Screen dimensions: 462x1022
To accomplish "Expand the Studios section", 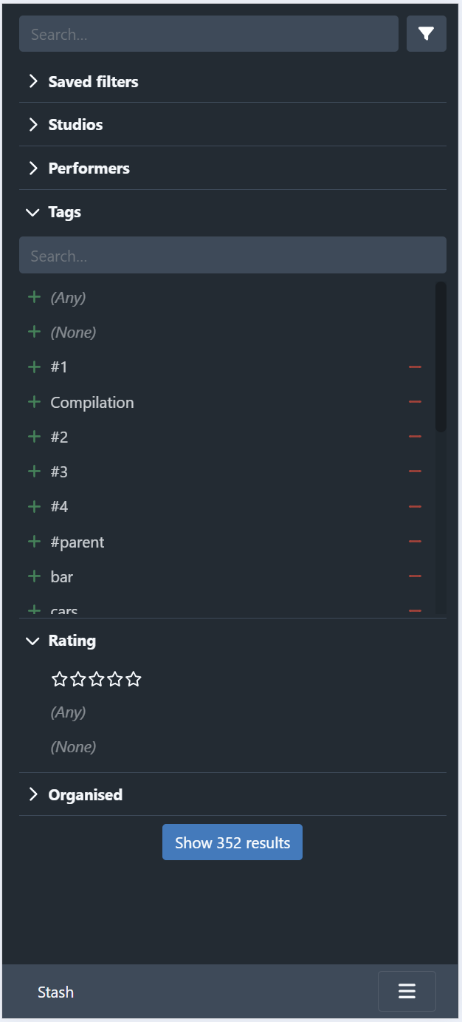I will (x=232, y=124).
